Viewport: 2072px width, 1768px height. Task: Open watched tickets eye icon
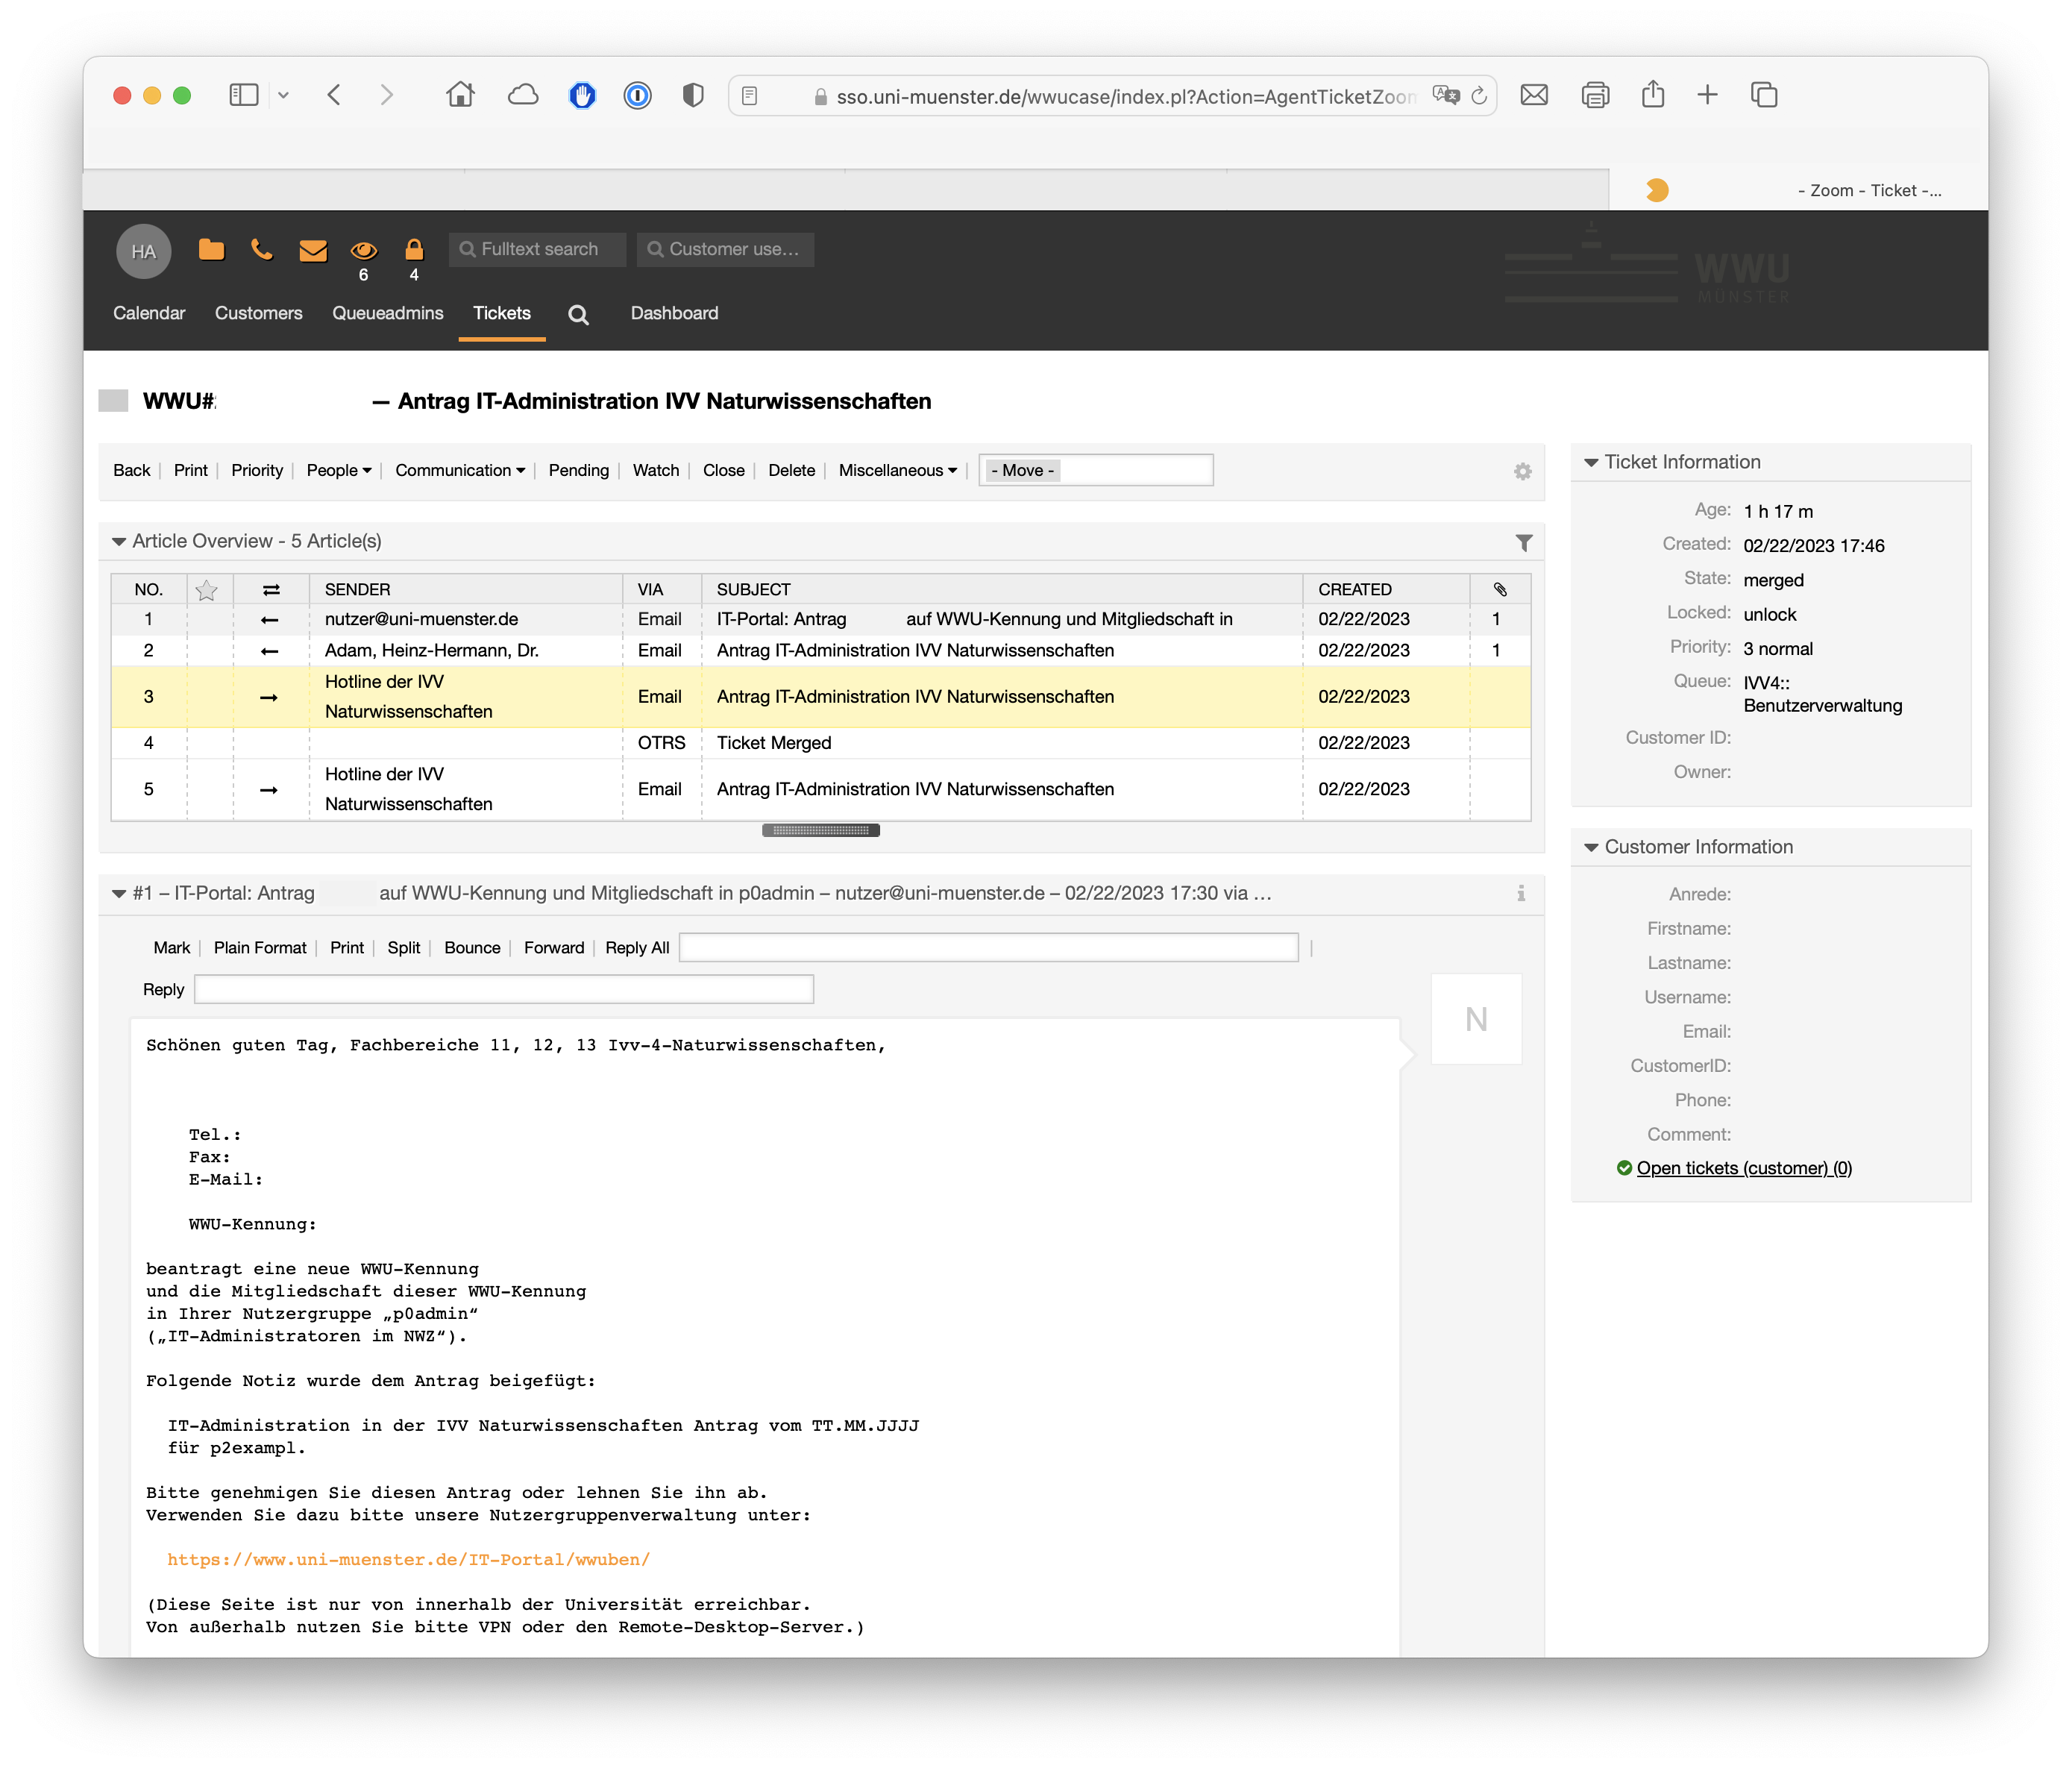[x=363, y=250]
